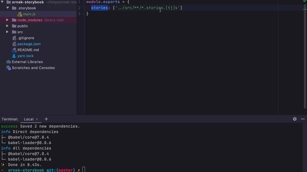The height and width of the screenshot is (172, 307).
Task: Expand the src folder arrow
Action: [7, 32]
